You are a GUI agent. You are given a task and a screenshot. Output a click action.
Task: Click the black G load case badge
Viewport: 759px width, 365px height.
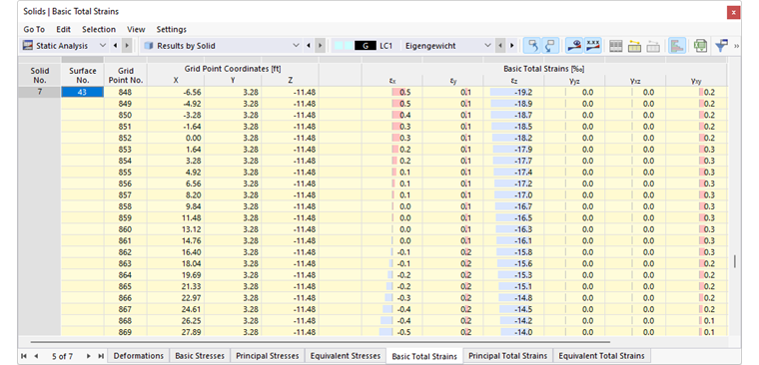[366, 46]
